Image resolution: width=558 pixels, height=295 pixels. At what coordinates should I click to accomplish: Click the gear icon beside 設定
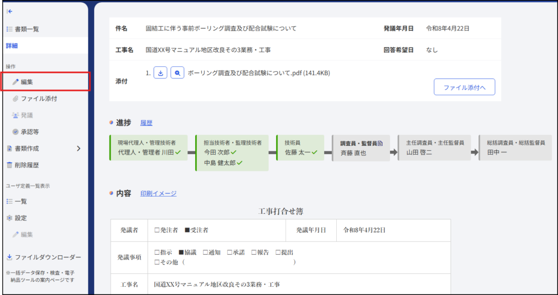[x=10, y=218]
